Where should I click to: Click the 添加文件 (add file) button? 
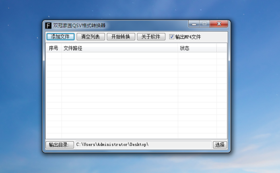coord(60,37)
